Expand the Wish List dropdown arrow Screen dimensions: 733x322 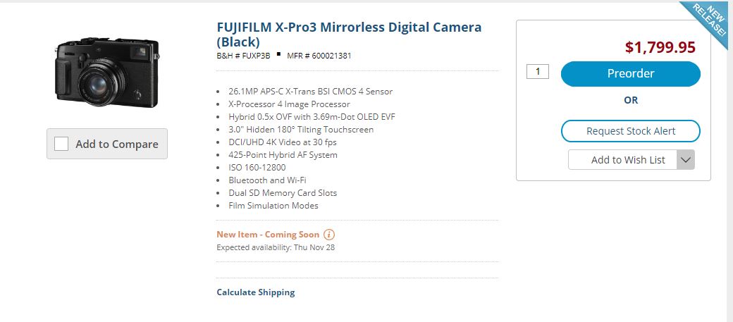click(686, 160)
